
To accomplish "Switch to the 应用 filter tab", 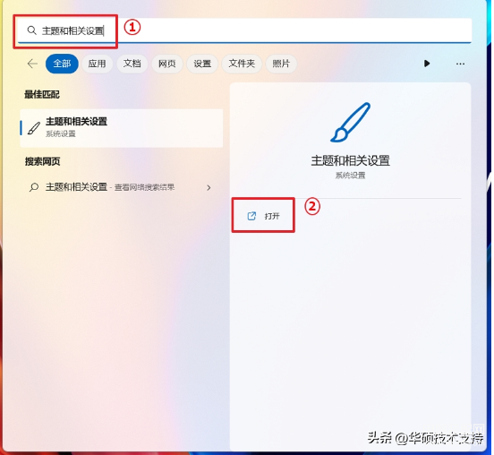I will pyautogui.click(x=97, y=64).
